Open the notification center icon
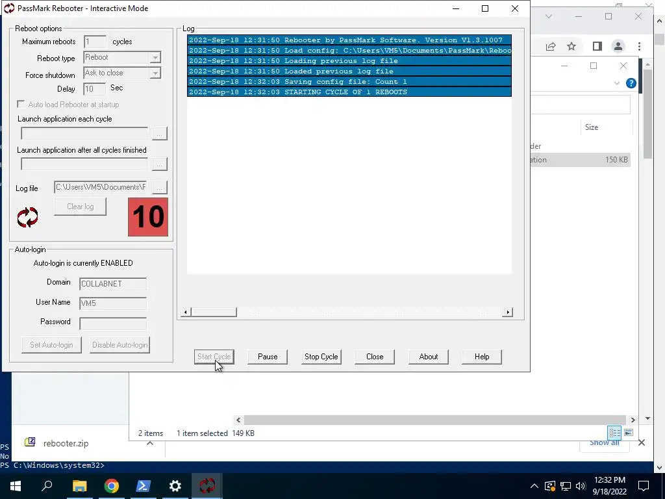Screen dimensions: 665x499 pos(644,486)
